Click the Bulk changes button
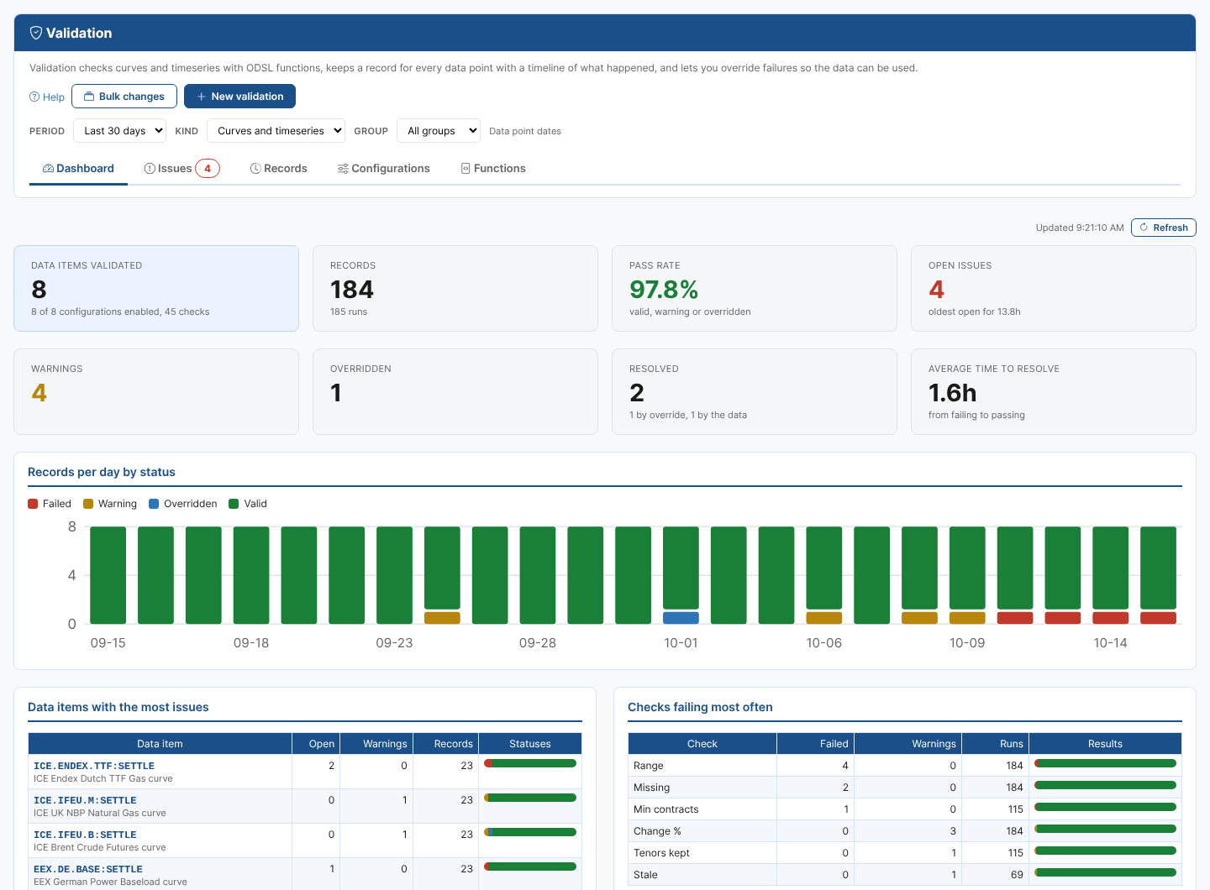 pyautogui.click(x=124, y=97)
